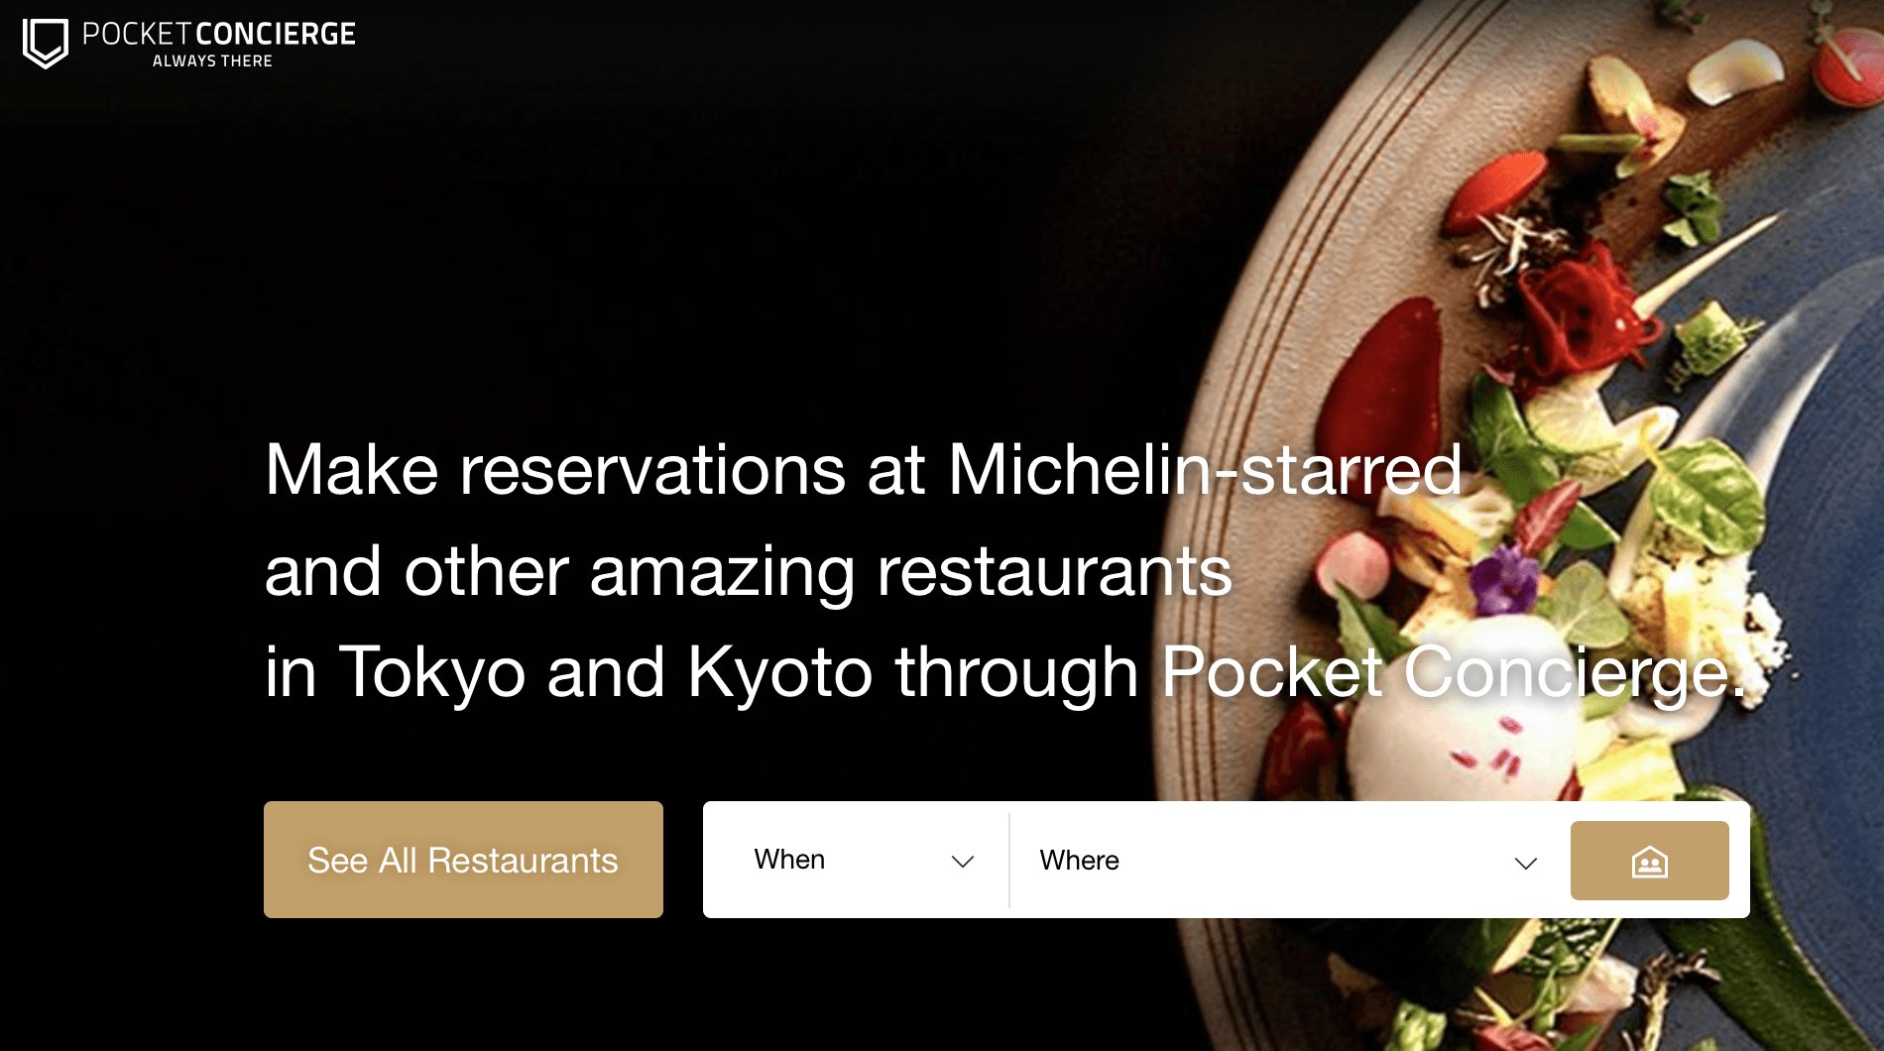
Task: Click the chevron arrow beside Where
Action: pyautogui.click(x=1526, y=863)
